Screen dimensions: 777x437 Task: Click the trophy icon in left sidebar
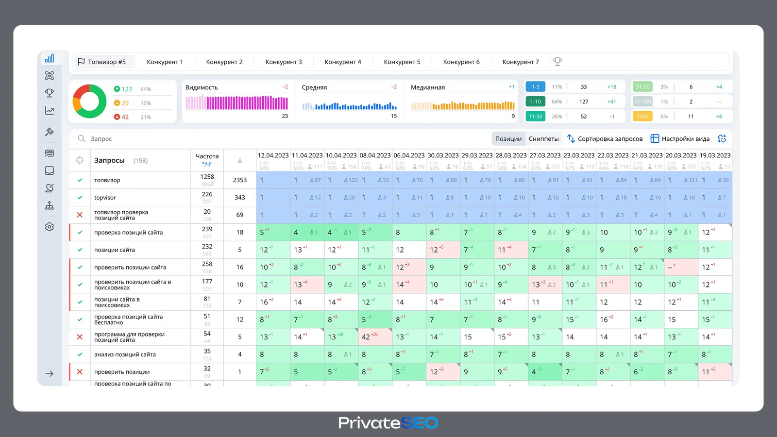tap(50, 93)
